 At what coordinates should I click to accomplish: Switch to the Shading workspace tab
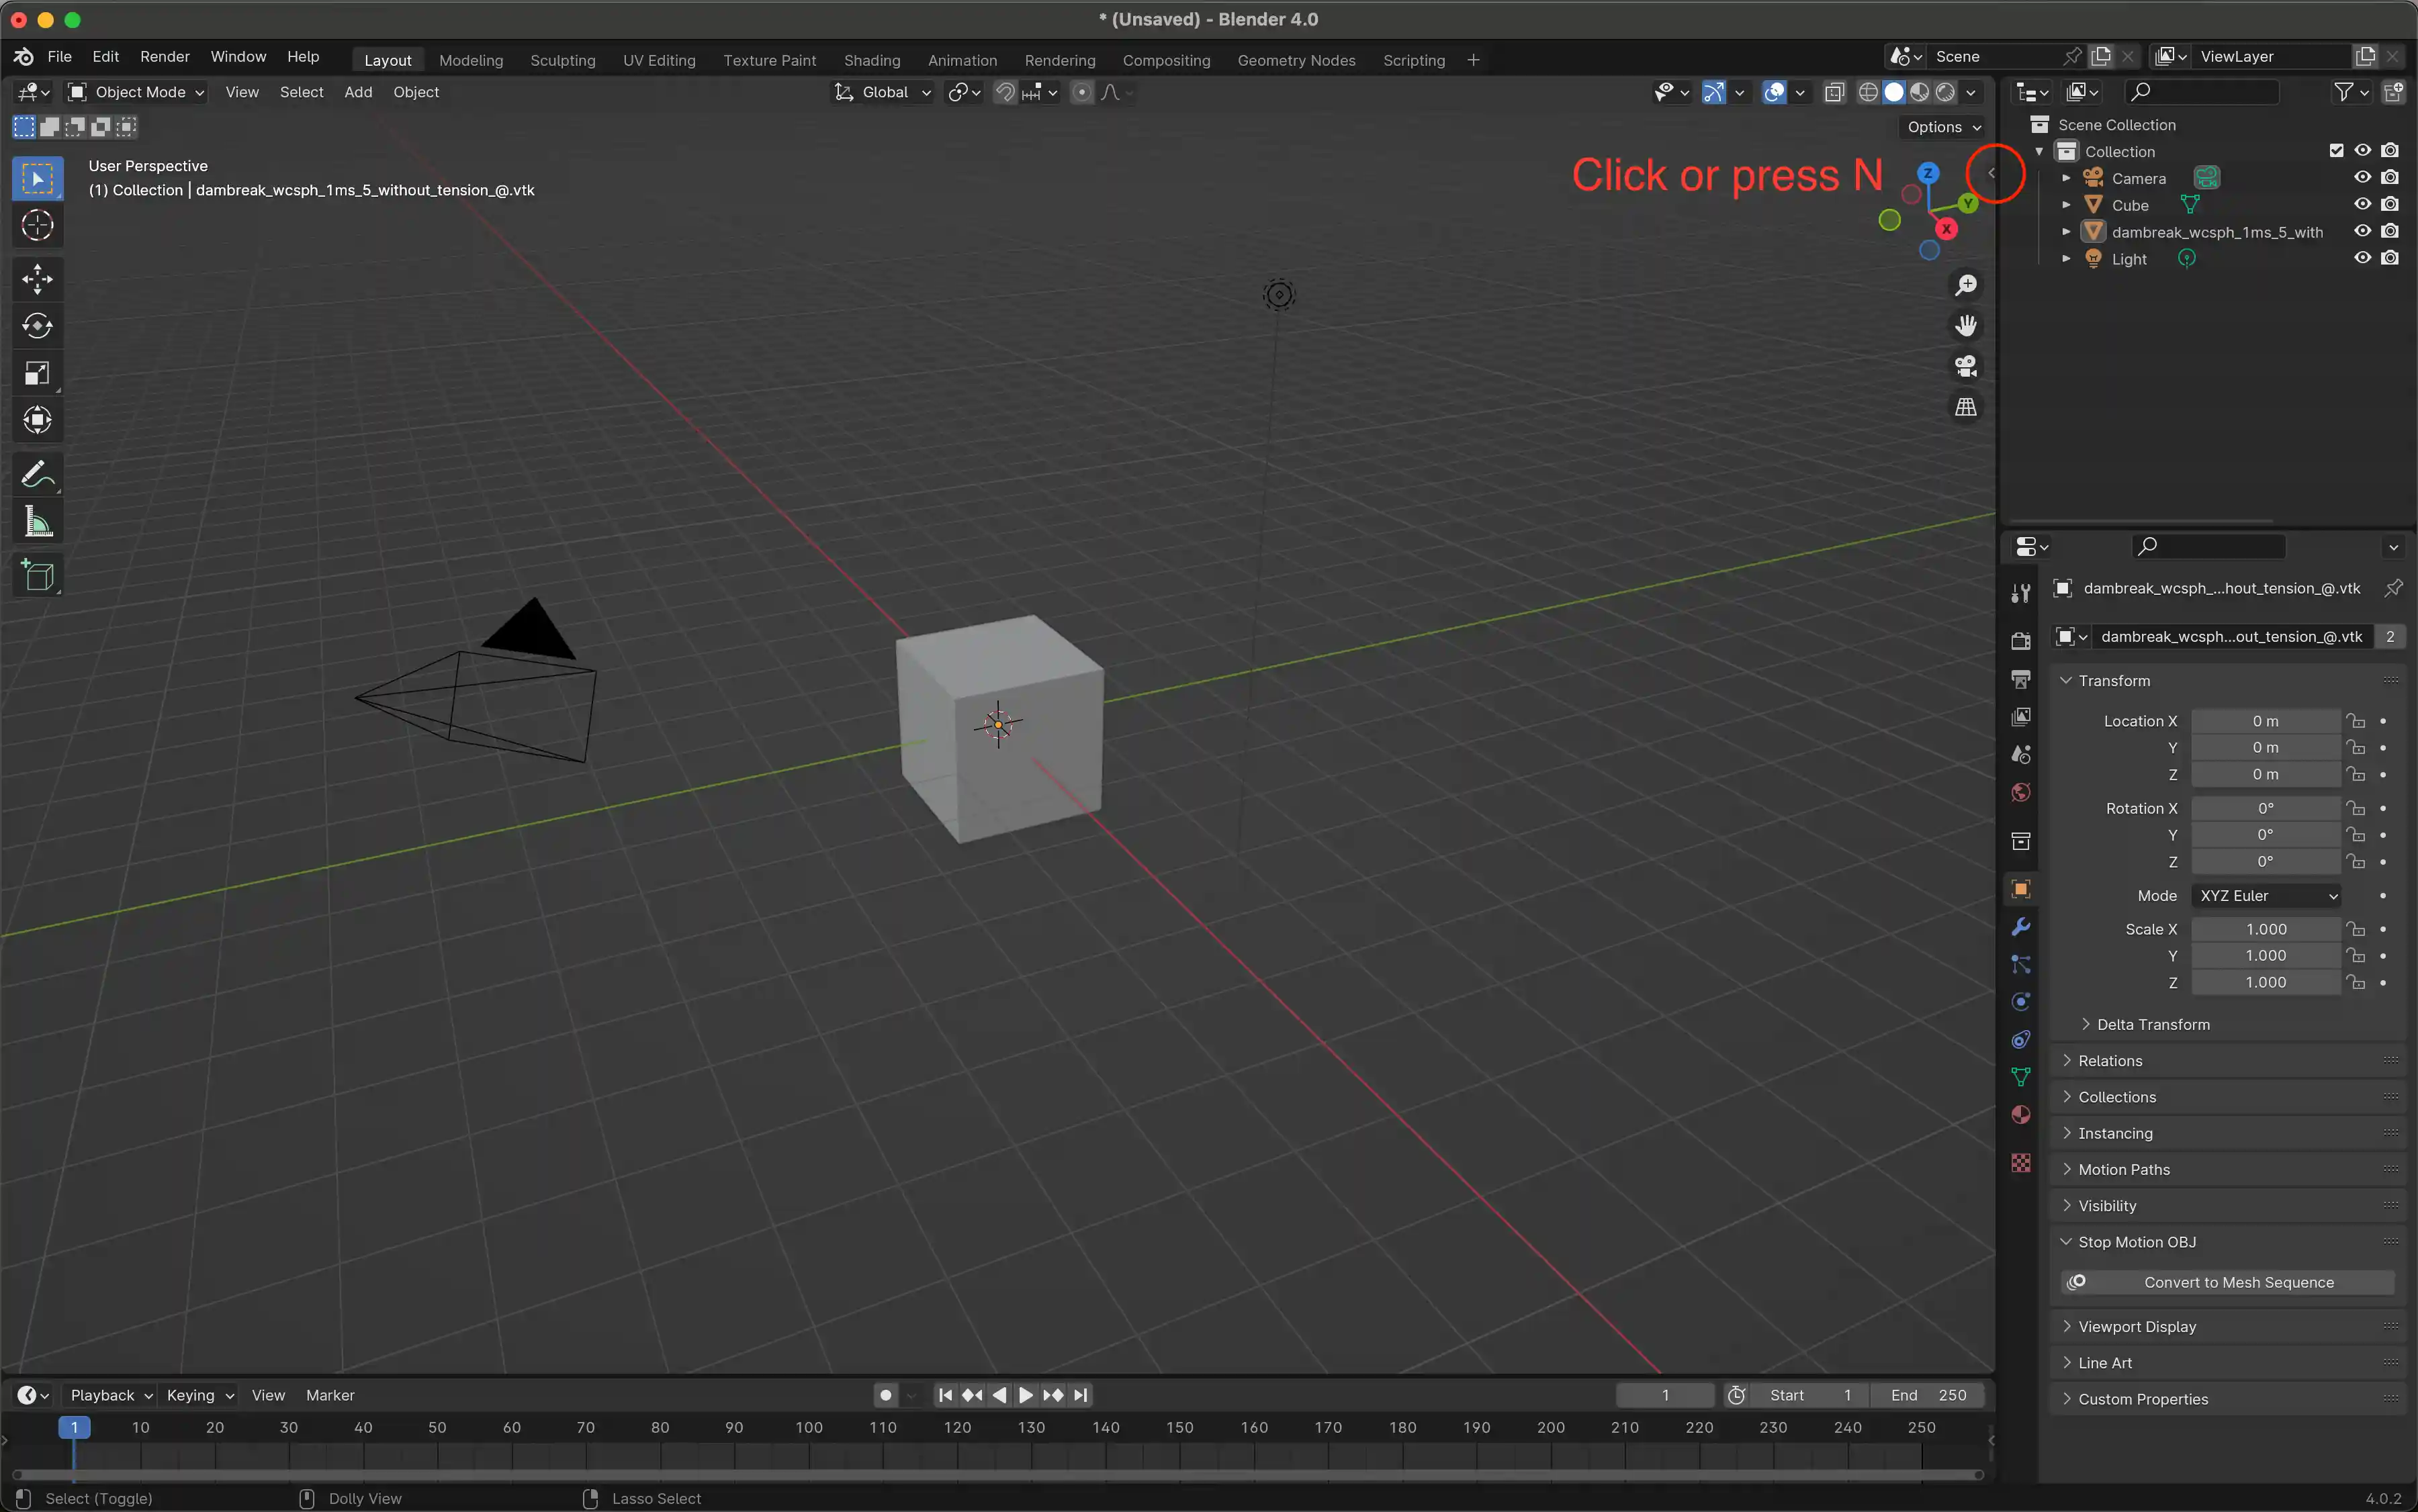pos(871,60)
